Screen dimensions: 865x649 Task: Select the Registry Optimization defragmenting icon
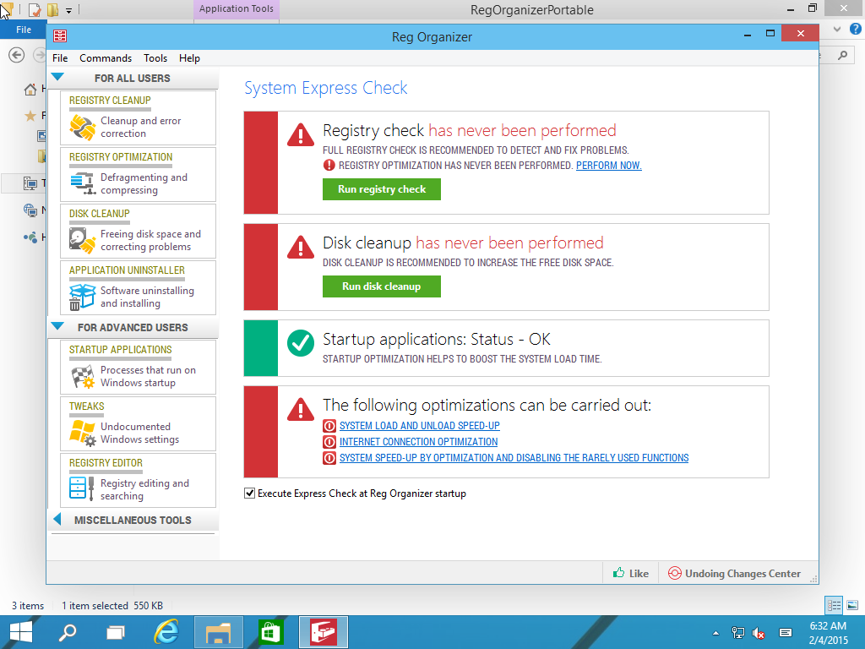83,184
